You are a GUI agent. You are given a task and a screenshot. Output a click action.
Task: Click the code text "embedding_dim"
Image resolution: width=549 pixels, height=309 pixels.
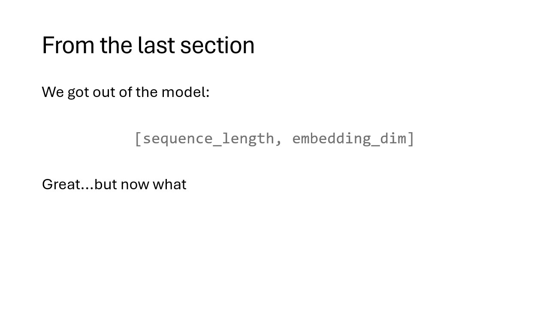coord(349,139)
